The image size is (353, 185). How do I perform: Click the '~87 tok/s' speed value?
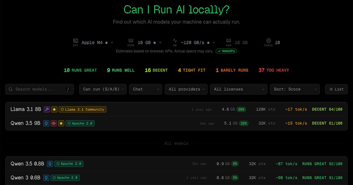coord(286,164)
